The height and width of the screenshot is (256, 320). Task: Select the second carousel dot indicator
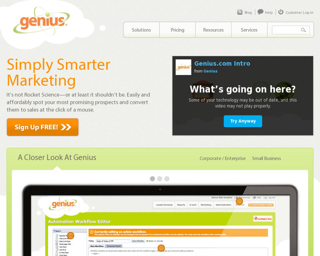pyautogui.click(x=160, y=179)
